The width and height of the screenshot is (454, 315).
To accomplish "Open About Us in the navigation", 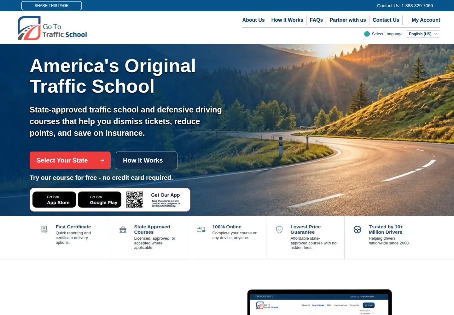I will pyautogui.click(x=253, y=20).
